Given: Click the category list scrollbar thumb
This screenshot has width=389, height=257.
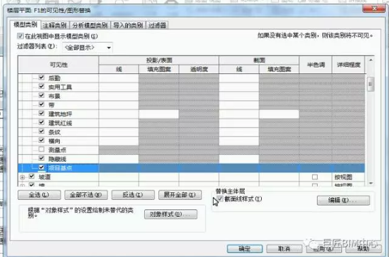Looking at the screenshot, I should (371, 84).
